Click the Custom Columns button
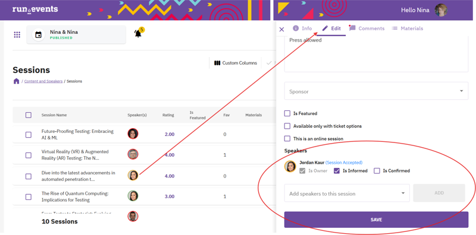476x235 pixels. [236, 63]
